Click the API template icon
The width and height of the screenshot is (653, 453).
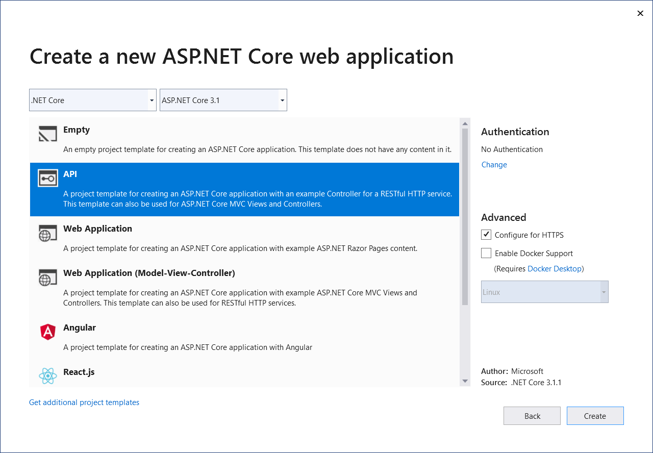click(x=47, y=178)
